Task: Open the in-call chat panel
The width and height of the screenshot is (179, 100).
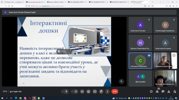Action: 163,92
